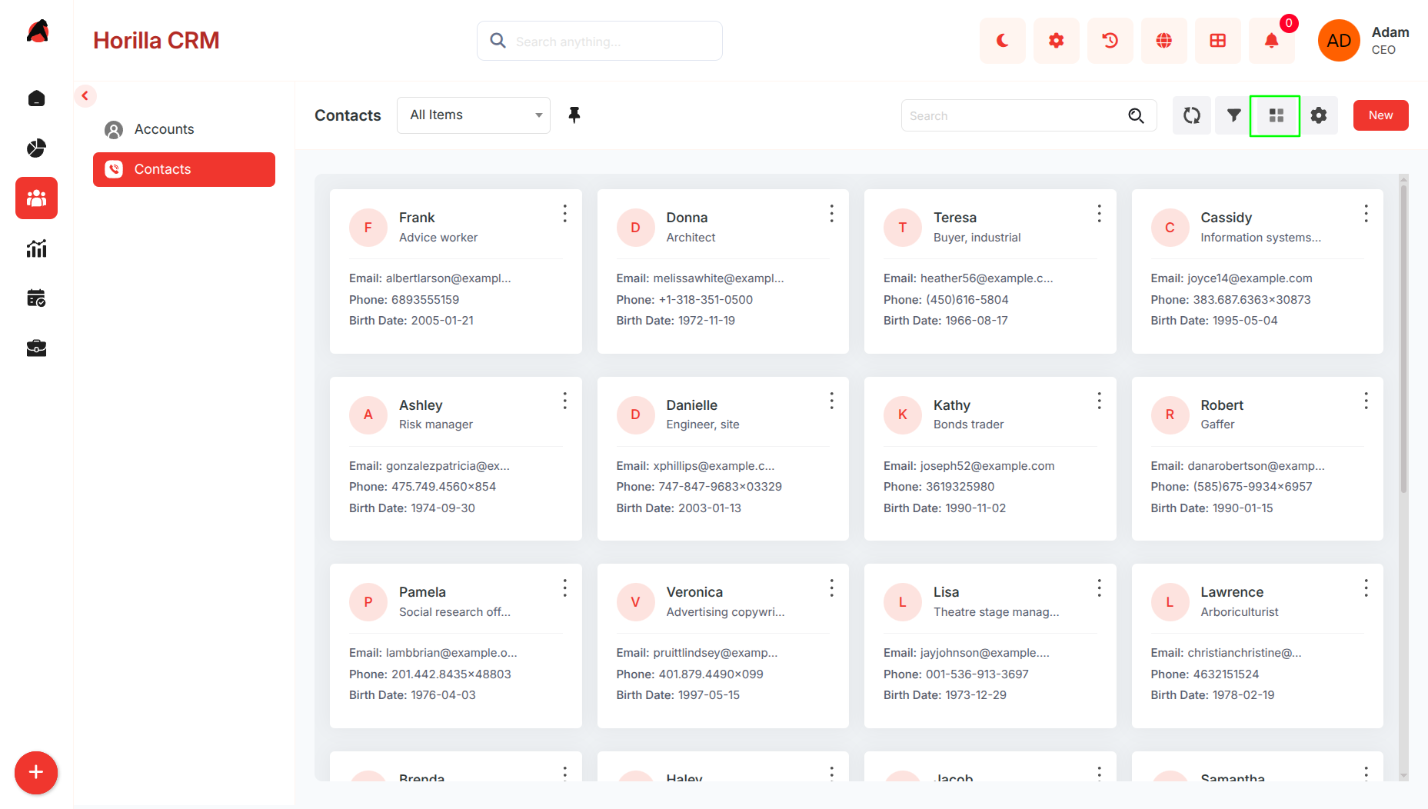Open pie chart dashboard sidebar icon
Image resolution: width=1428 pixels, height=809 pixels.
36,148
